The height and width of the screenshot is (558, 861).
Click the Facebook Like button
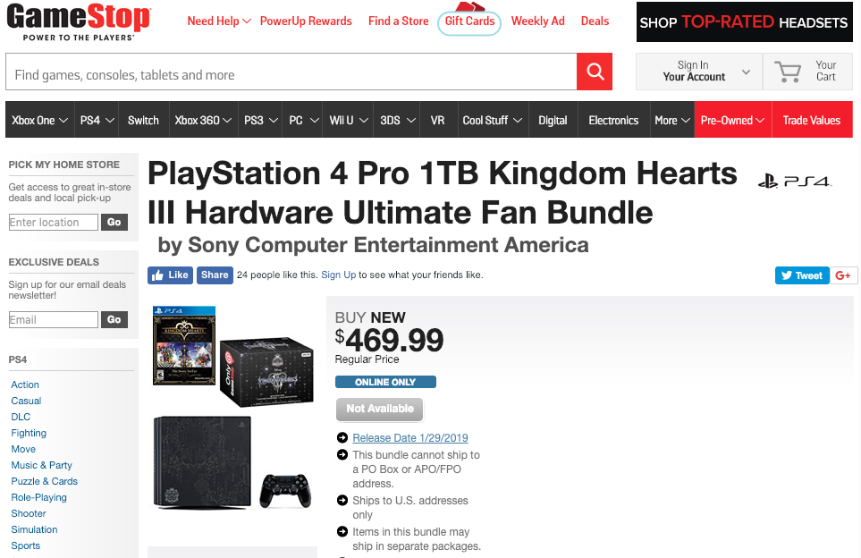click(x=170, y=275)
